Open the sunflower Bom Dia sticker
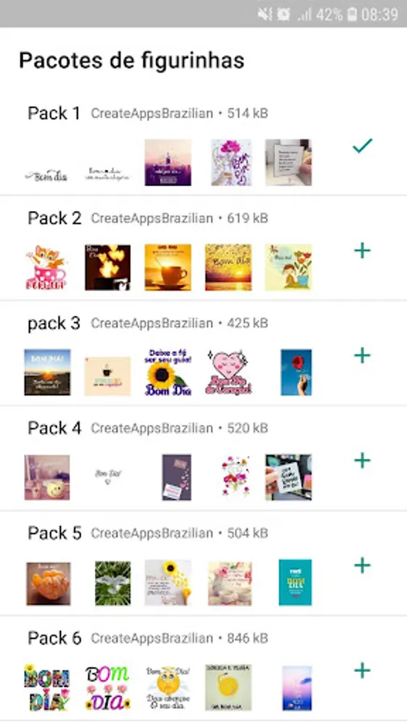The width and height of the screenshot is (407, 725). point(167,373)
